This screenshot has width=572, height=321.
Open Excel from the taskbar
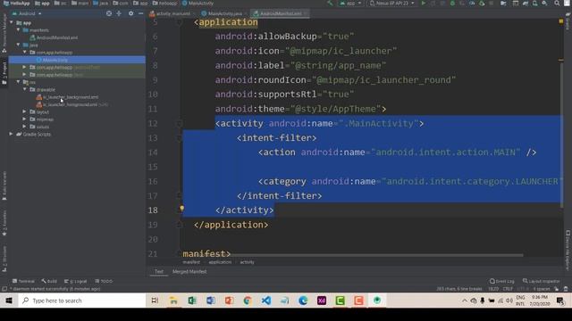[x=192, y=300]
